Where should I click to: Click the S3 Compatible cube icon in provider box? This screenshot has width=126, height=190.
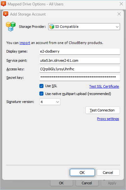click(52, 27)
